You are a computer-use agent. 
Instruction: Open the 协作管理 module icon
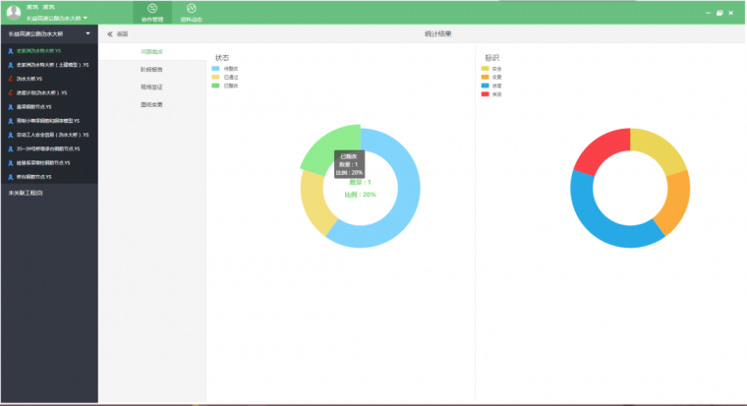pos(152,9)
